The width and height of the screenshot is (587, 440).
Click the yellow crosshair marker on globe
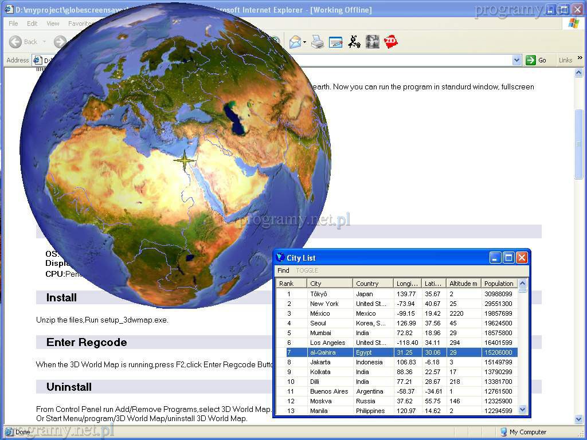tap(185, 160)
